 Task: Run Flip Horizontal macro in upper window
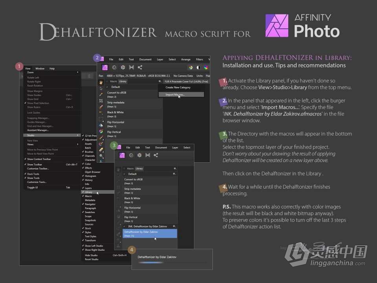click(x=134, y=124)
